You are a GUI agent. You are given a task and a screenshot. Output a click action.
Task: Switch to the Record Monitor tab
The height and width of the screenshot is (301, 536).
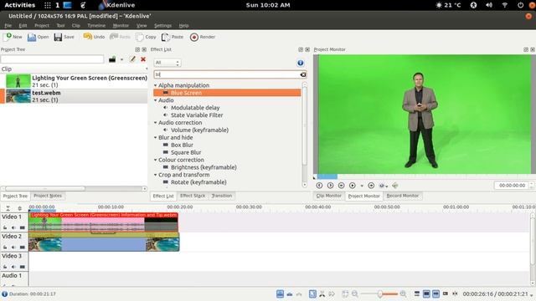tap(402, 196)
